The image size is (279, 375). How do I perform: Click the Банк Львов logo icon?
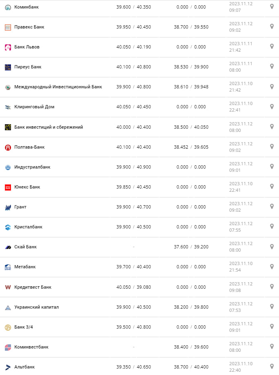click(x=8, y=47)
